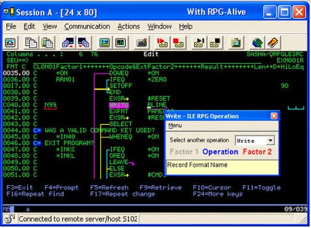Click the 09/039 cursor position indicator
311x228 pixels.
pos(296,209)
